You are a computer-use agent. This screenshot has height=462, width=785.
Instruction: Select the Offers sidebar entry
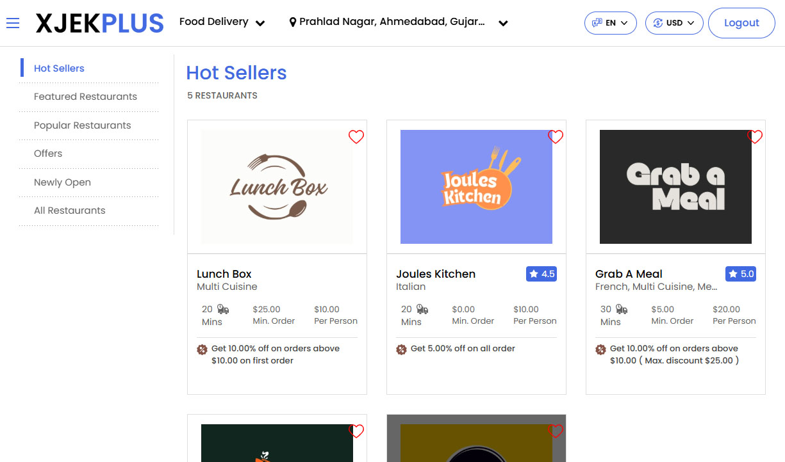[x=48, y=154]
